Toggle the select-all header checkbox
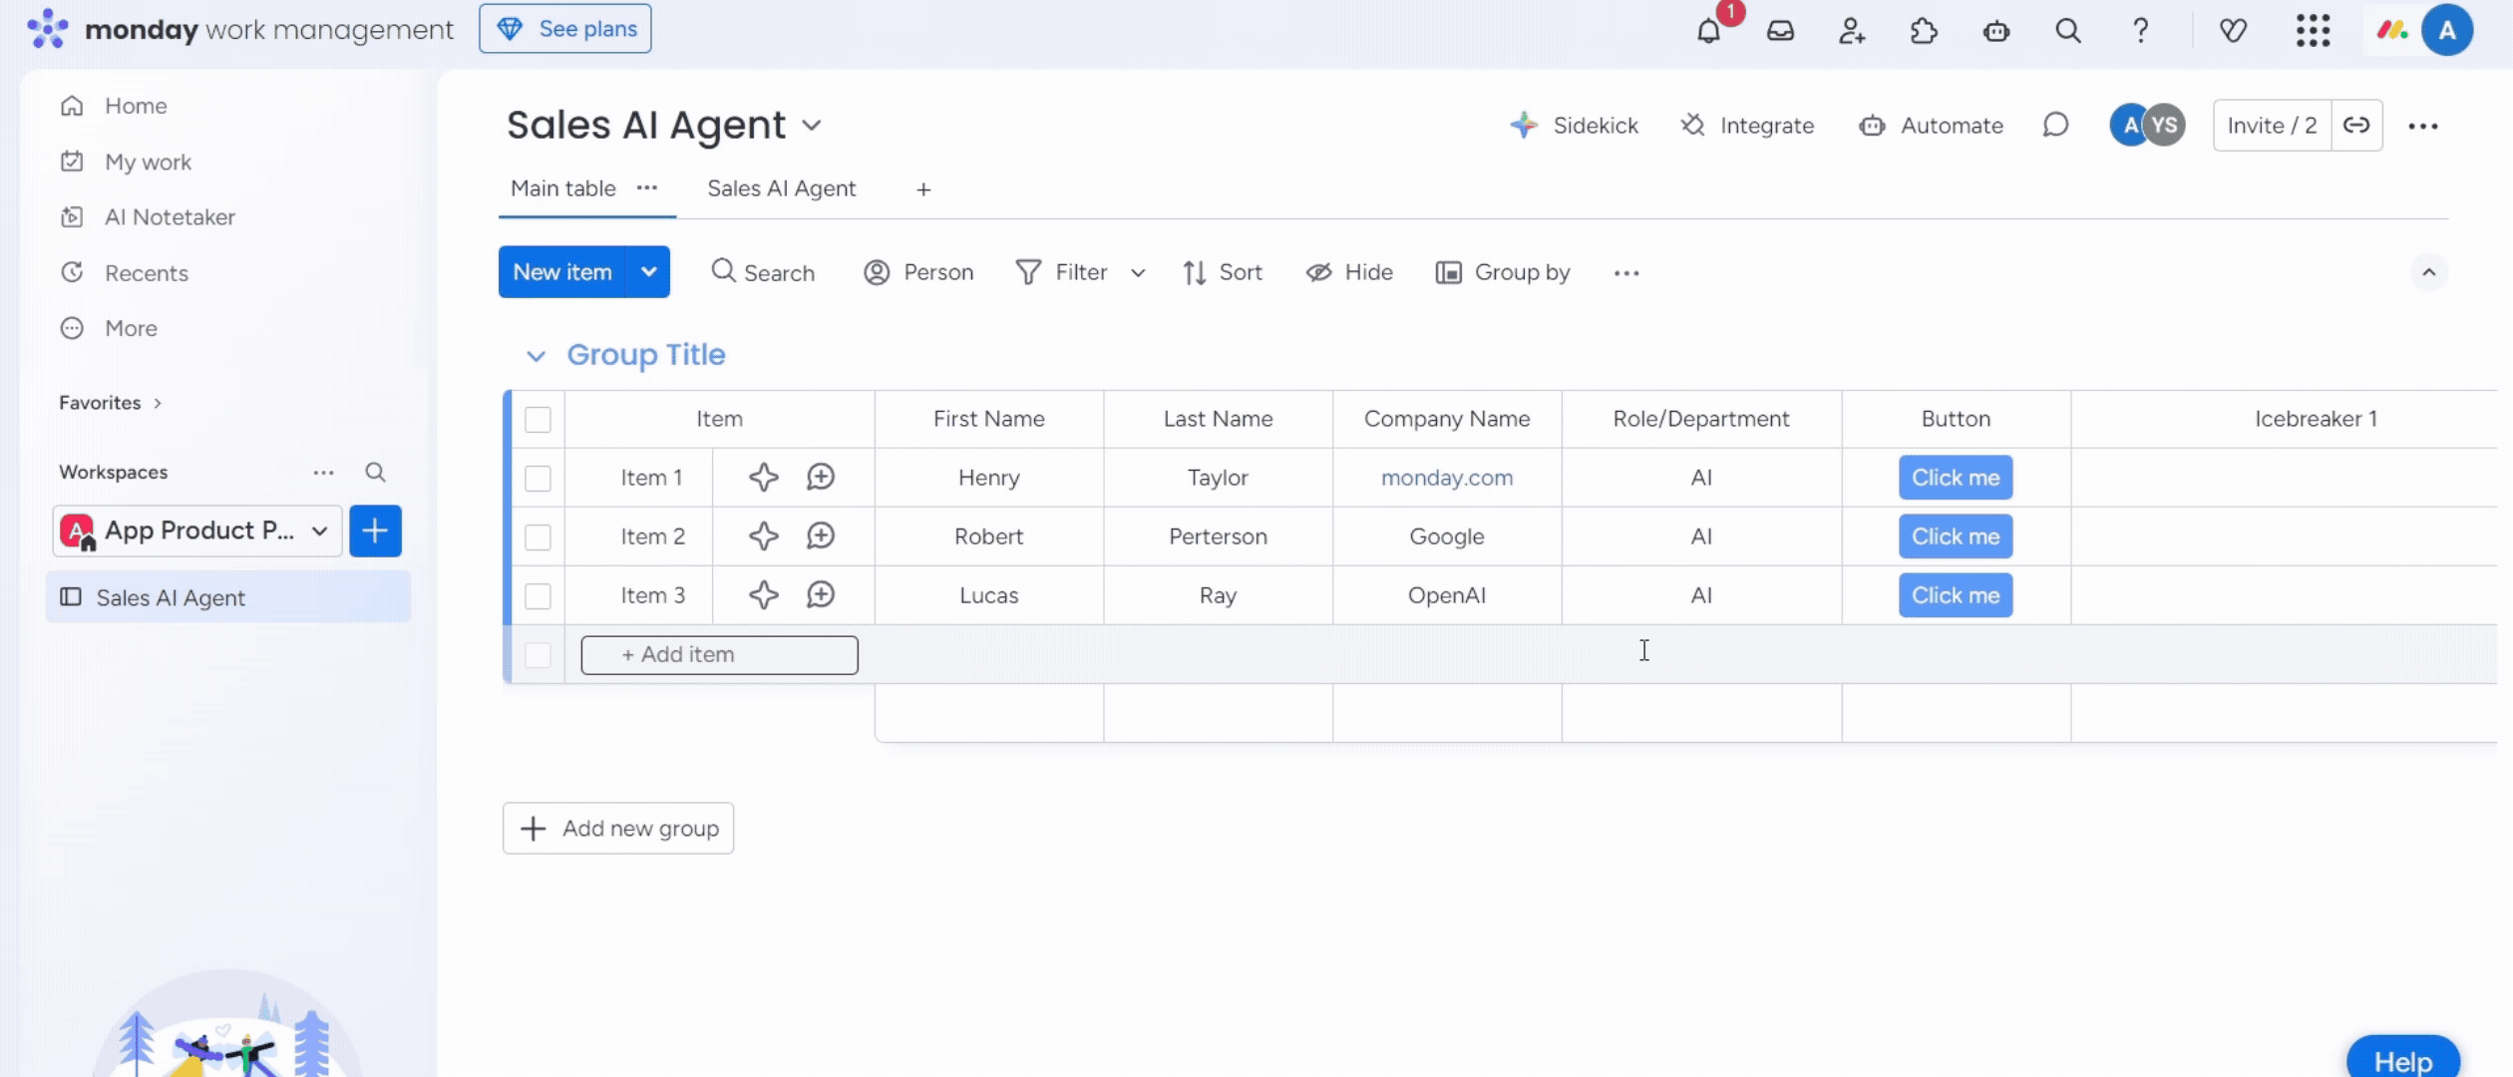Screen dimensions: 2513x1077 (538, 420)
